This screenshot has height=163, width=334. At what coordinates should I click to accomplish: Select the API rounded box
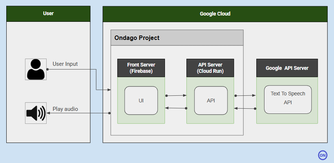tap(211, 101)
